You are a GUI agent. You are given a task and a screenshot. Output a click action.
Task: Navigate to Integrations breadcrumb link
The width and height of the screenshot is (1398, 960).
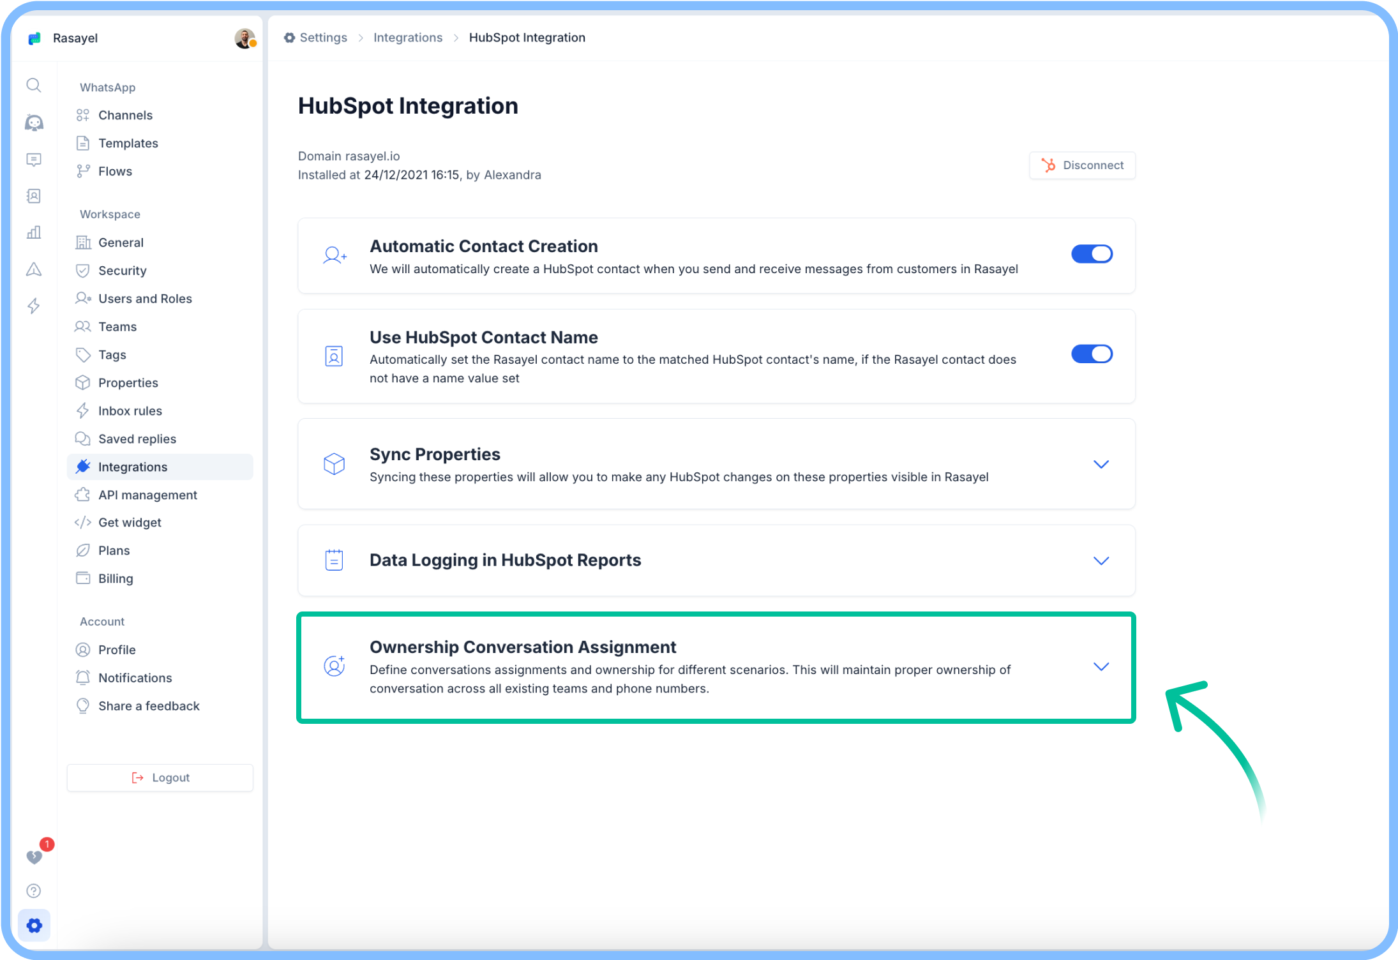pyautogui.click(x=407, y=38)
